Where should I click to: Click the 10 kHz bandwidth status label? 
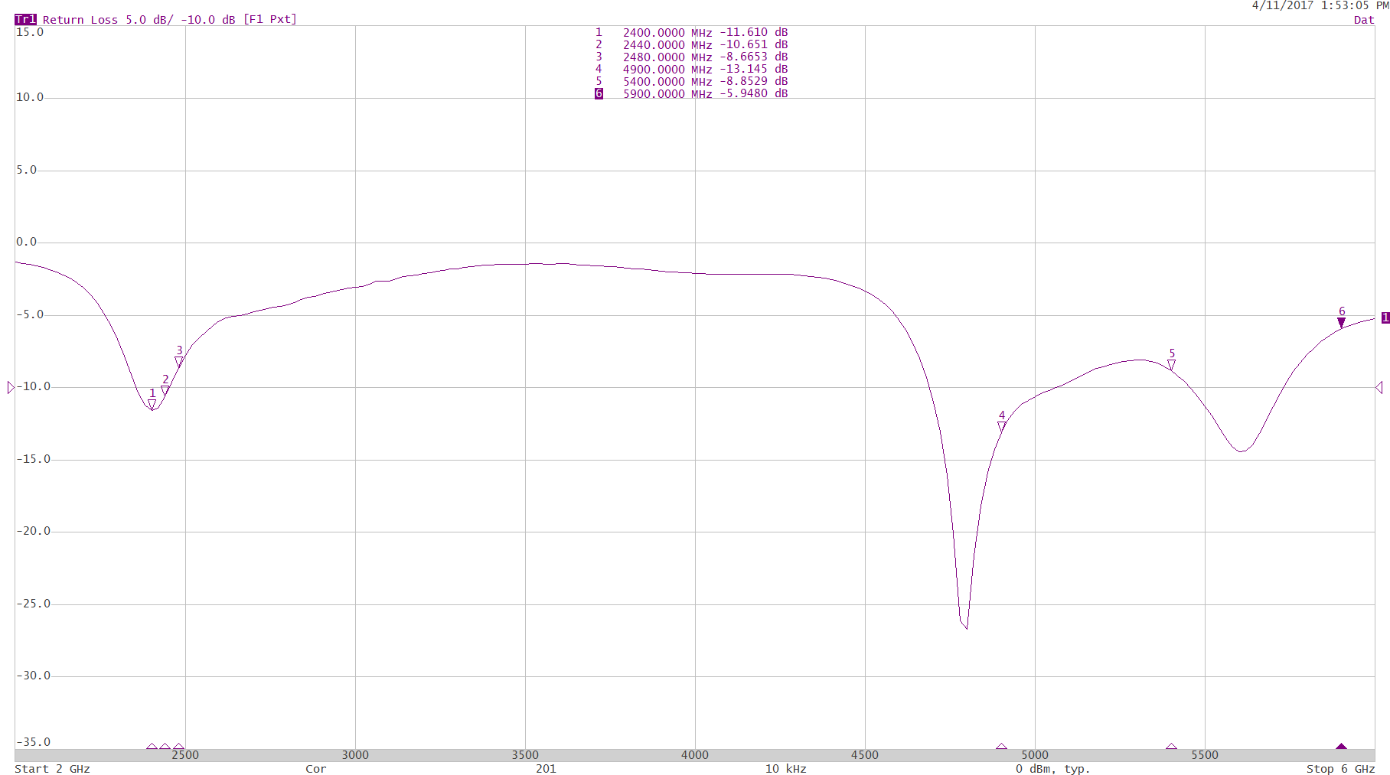point(785,769)
